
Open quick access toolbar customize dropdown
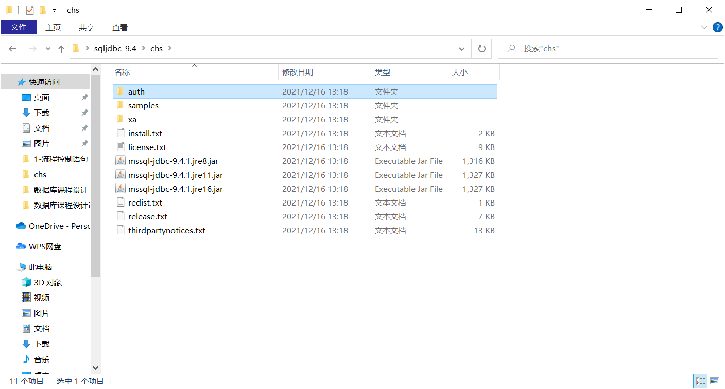pyautogui.click(x=54, y=10)
